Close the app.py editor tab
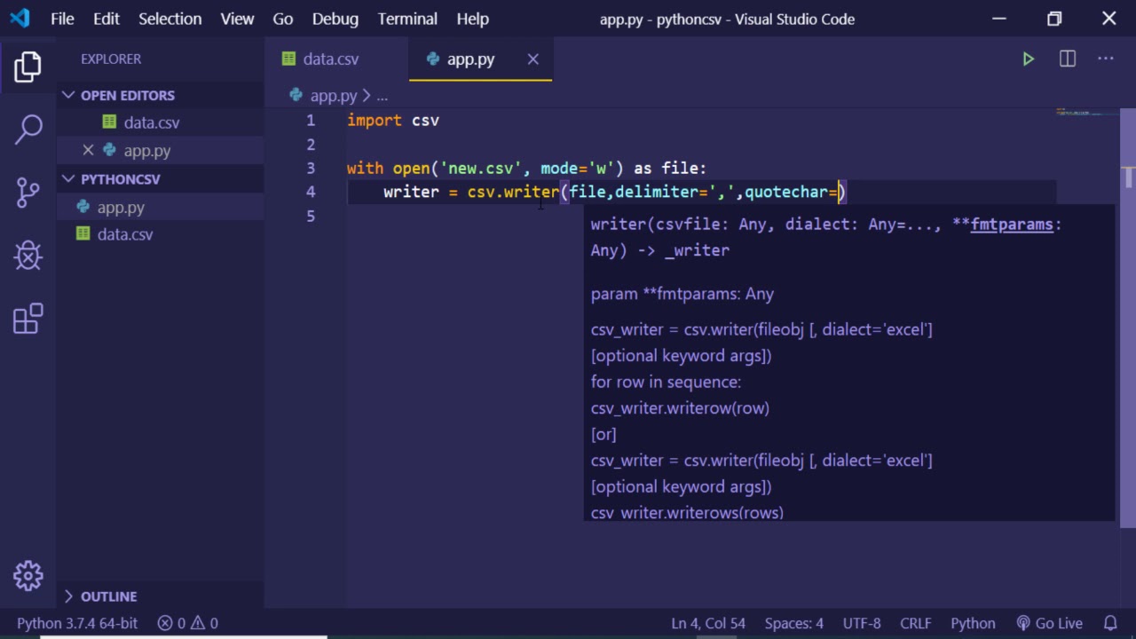The image size is (1136, 639). [x=532, y=59]
